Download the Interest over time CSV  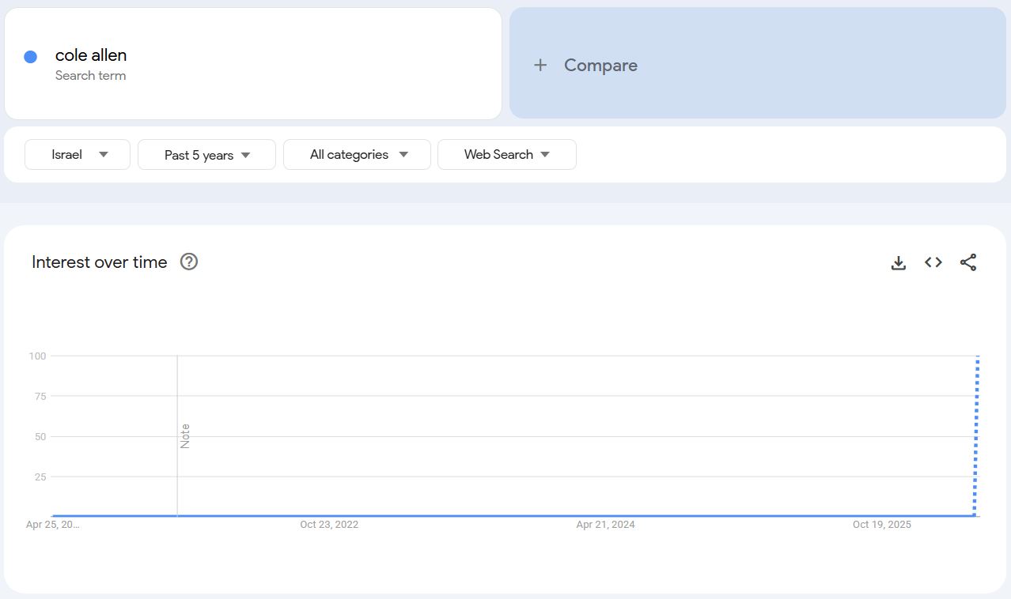(x=898, y=262)
